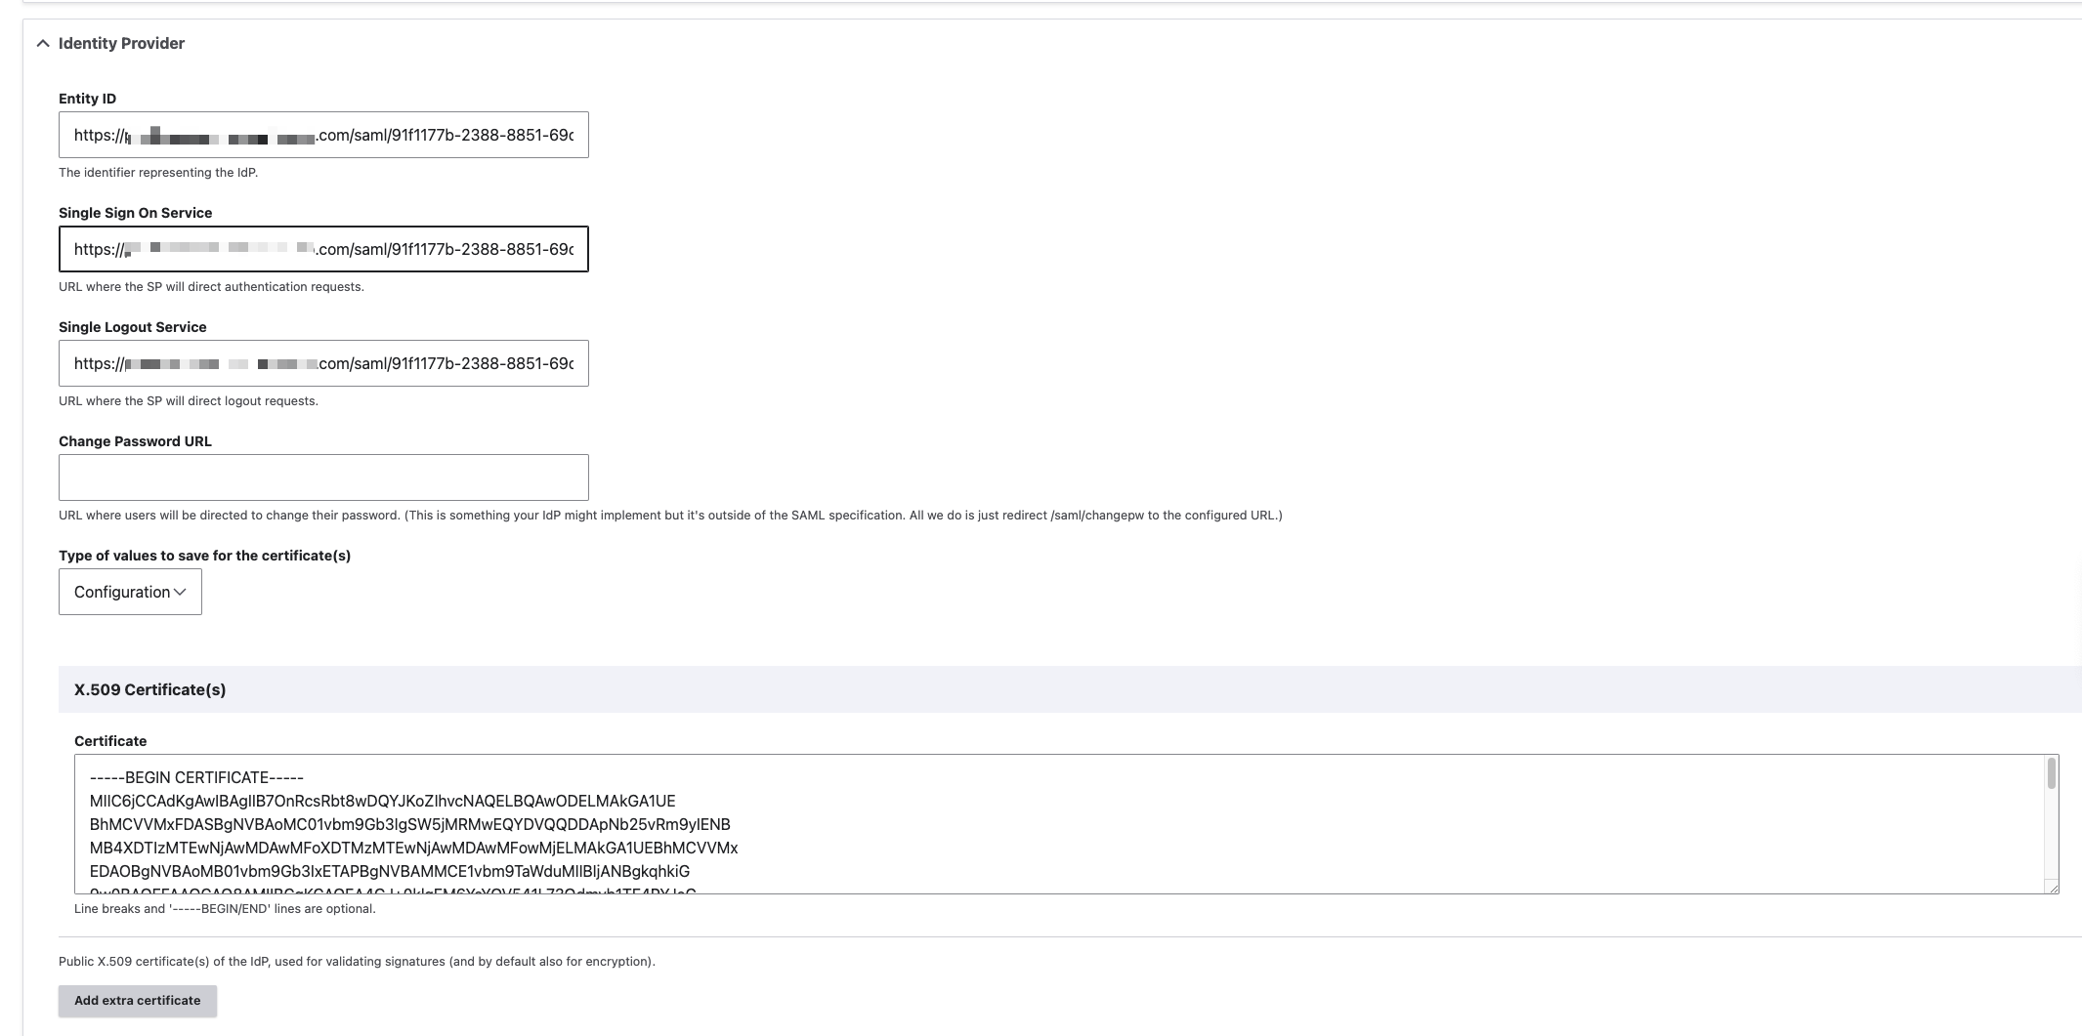This screenshot has width=2082, height=1036.
Task: Click the Identity Provider section heading
Action: pyautogui.click(x=121, y=43)
